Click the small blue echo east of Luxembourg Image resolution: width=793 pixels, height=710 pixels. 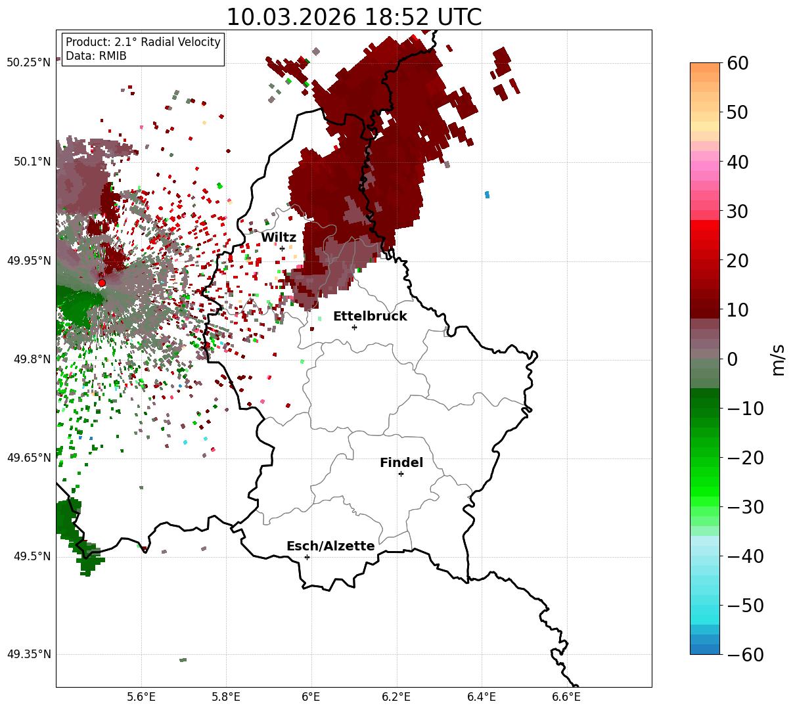tap(487, 194)
